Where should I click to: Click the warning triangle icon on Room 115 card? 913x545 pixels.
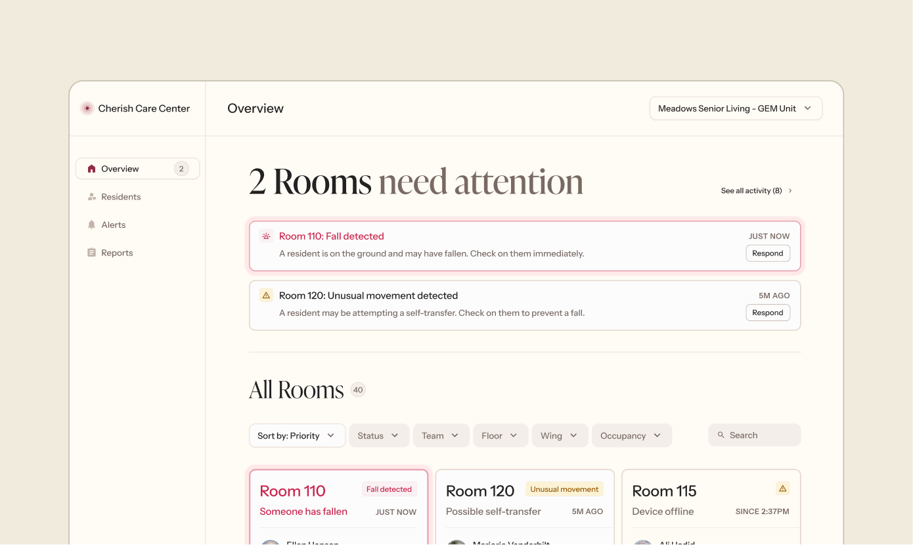pyautogui.click(x=782, y=489)
